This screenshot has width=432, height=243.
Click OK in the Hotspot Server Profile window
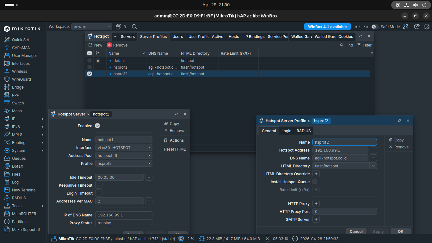pos(401,231)
